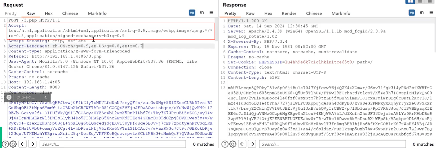This screenshot has width=436, height=148.
Task: Toggle word wrap in the Request panel
Action: click(192, 13)
